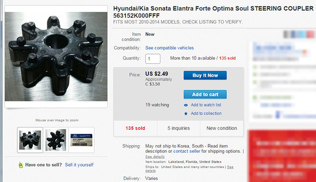Click the Buy It Now button

[x=205, y=75]
